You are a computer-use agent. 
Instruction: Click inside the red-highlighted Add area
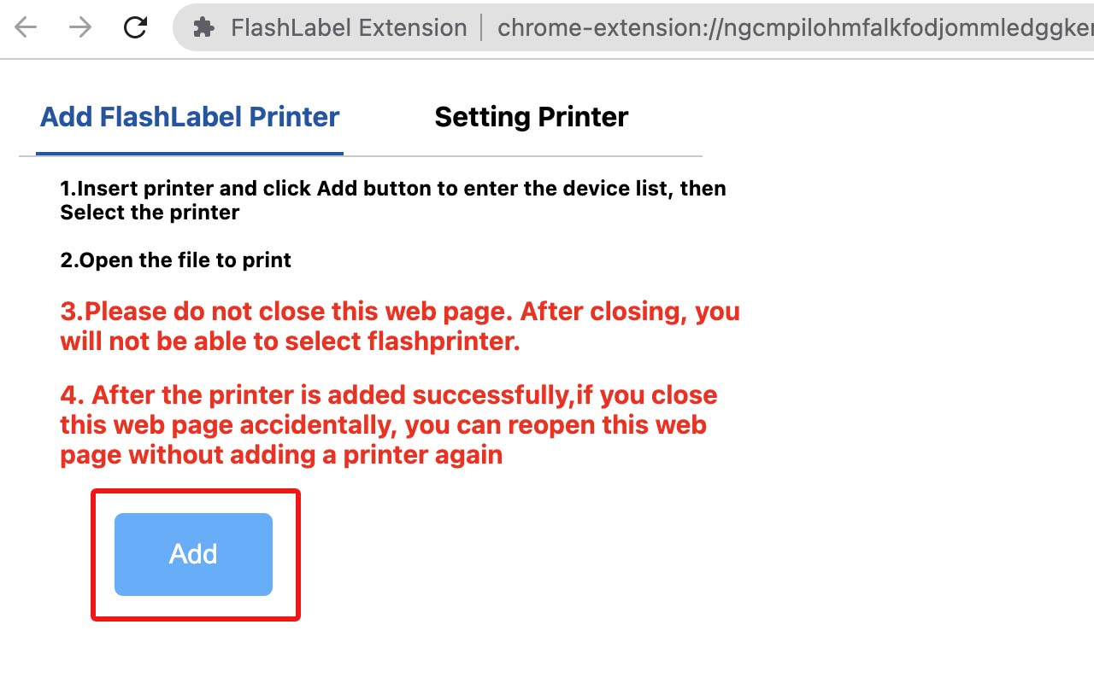tap(195, 554)
